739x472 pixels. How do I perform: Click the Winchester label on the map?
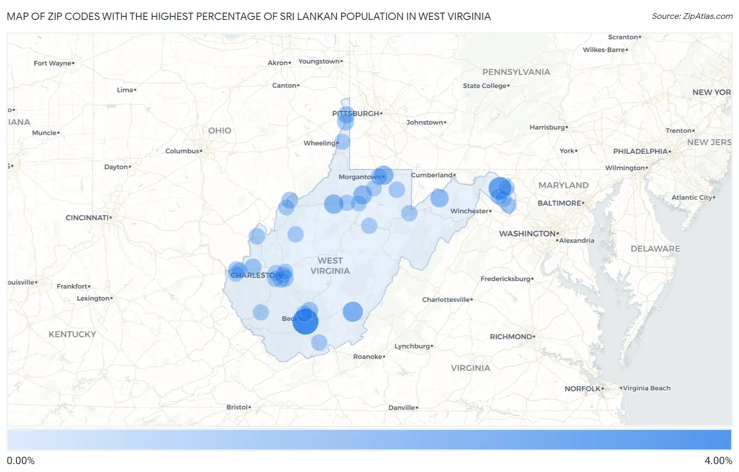pyautogui.click(x=469, y=211)
